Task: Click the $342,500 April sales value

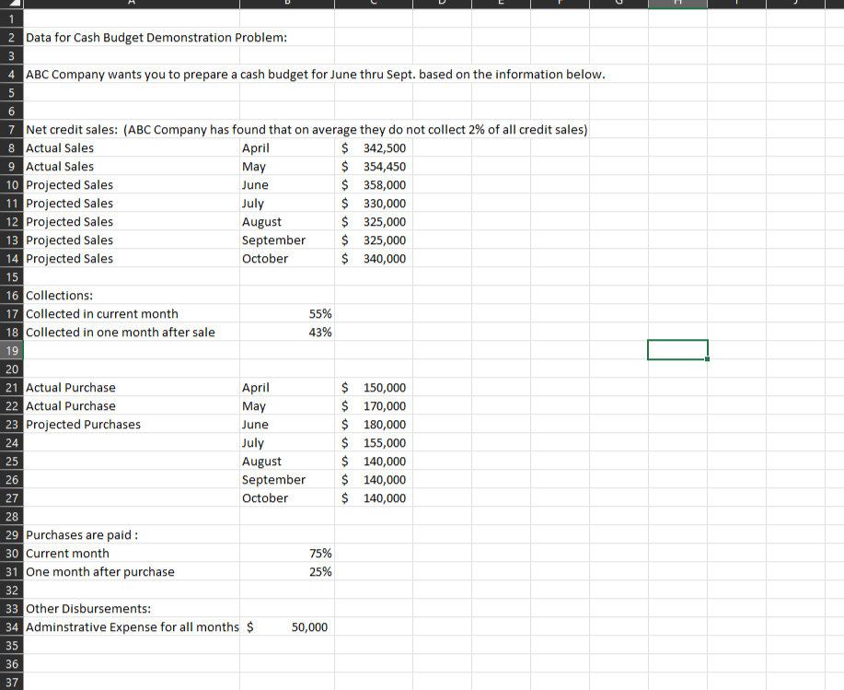Action: click(373, 147)
